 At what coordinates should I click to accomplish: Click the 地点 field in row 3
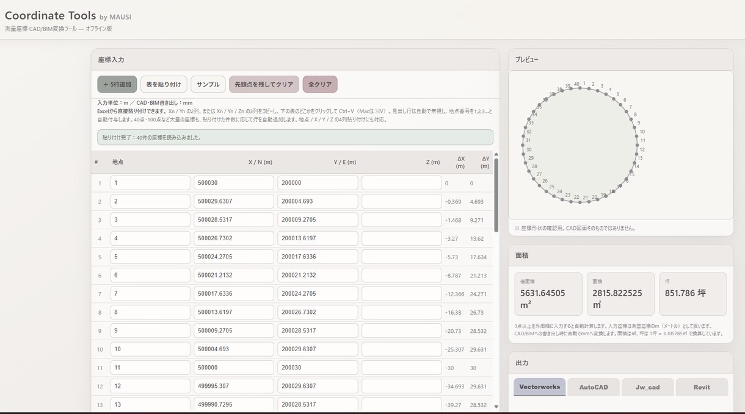click(x=150, y=219)
